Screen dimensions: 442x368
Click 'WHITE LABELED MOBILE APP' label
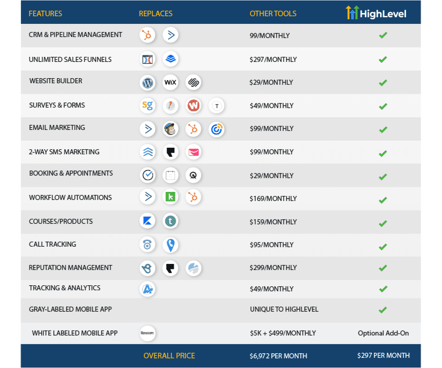coord(75,333)
